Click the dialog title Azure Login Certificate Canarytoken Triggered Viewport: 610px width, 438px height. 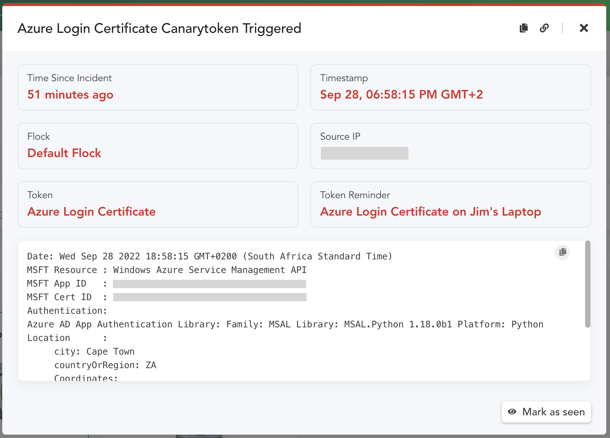click(x=159, y=28)
